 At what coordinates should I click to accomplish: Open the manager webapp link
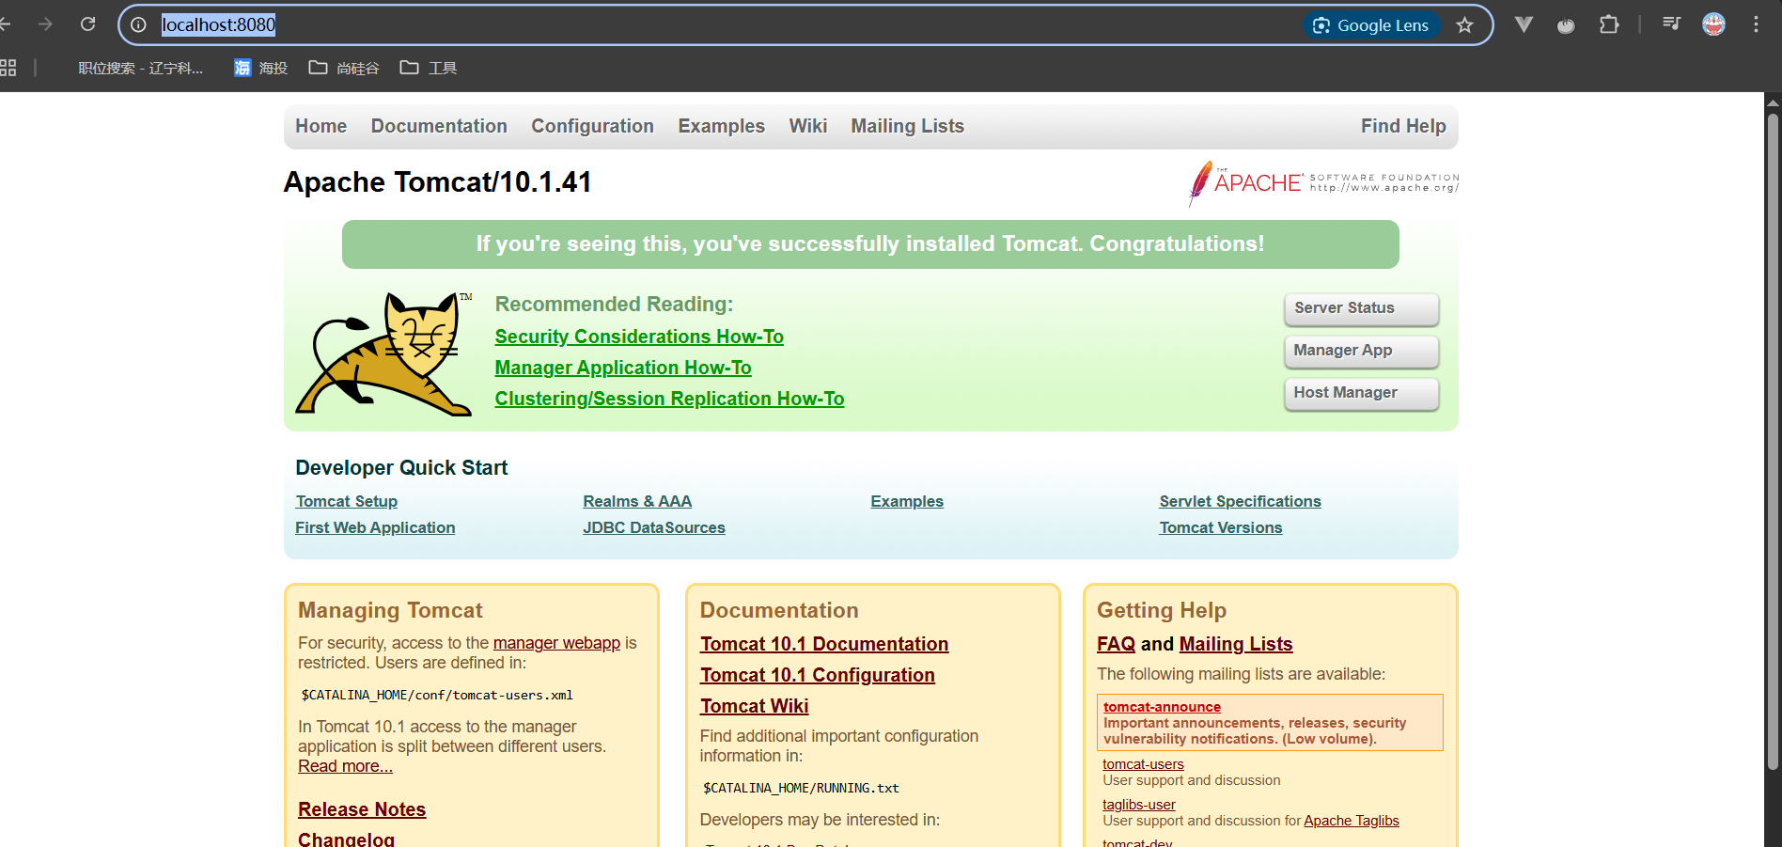[x=556, y=643]
